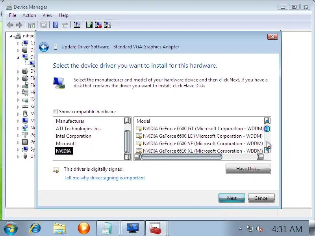Click Model list horizontal scroll right arrow
This screenshot has height=236, width=315.
pos(260,157)
